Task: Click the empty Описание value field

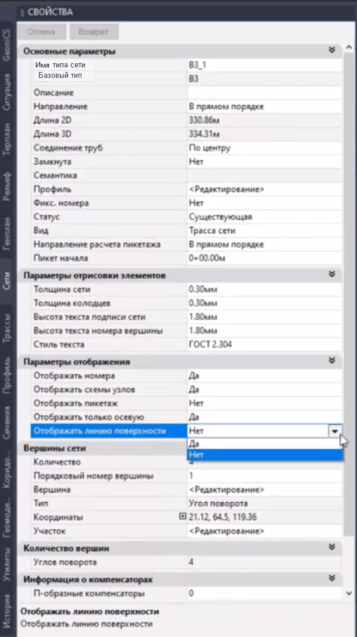Action: click(264, 93)
